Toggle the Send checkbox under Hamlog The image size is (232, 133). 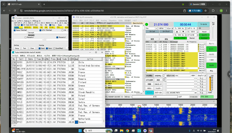point(39,48)
